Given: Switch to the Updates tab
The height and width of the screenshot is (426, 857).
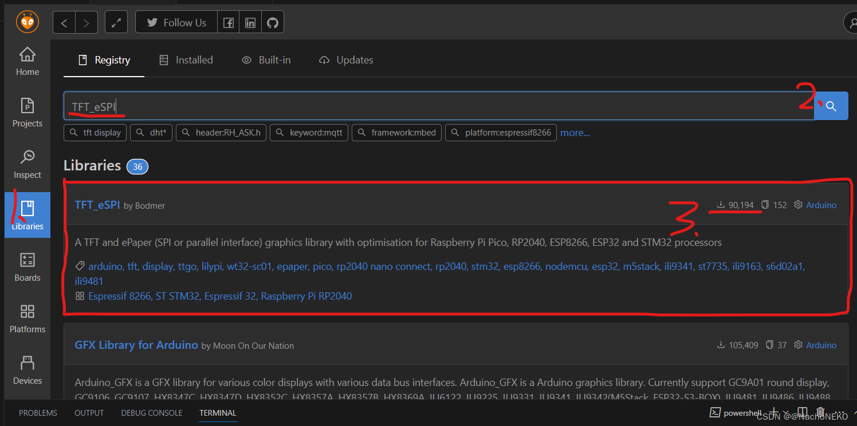Looking at the screenshot, I should point(346,60).
